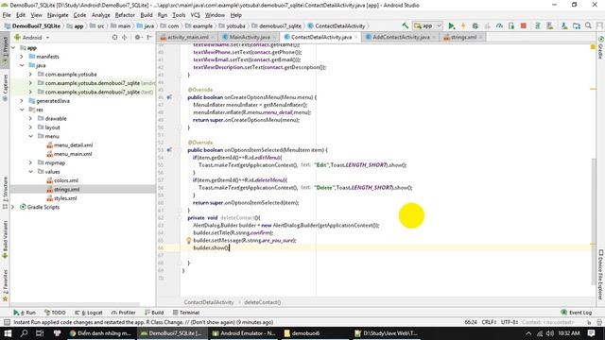This screenshot has height=340, width=605.
Task: Click override gutter icon beside onCreateOptionsMenu
Action: pyautogui.click(x=169, y=97)
